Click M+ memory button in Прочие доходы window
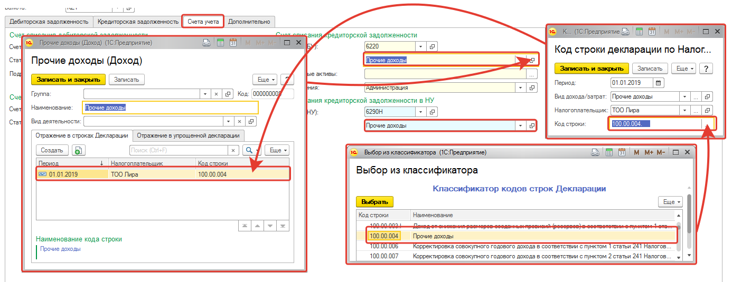Viewport: 732px width, 282px height. (x=260, y=43)
